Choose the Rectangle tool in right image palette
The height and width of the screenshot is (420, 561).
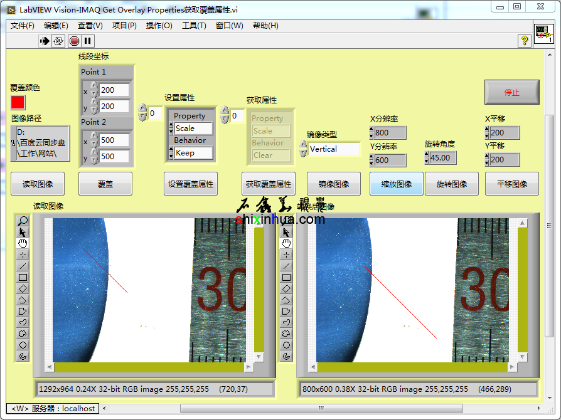287,277
